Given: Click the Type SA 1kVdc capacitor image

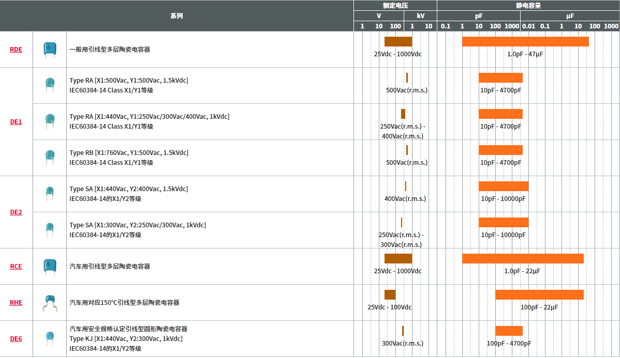Looking at the screenshot, I should (x=49, y=229).
